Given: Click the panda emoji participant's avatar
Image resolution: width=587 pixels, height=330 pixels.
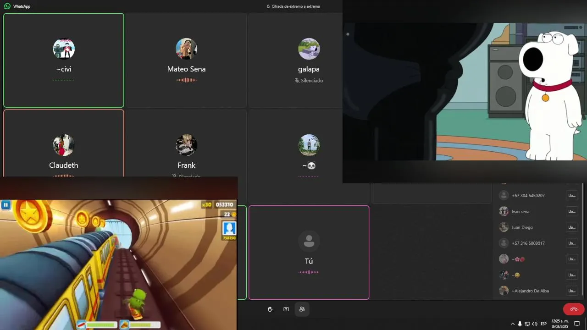Looking at the screenshot, I should (x=309, y=145).
